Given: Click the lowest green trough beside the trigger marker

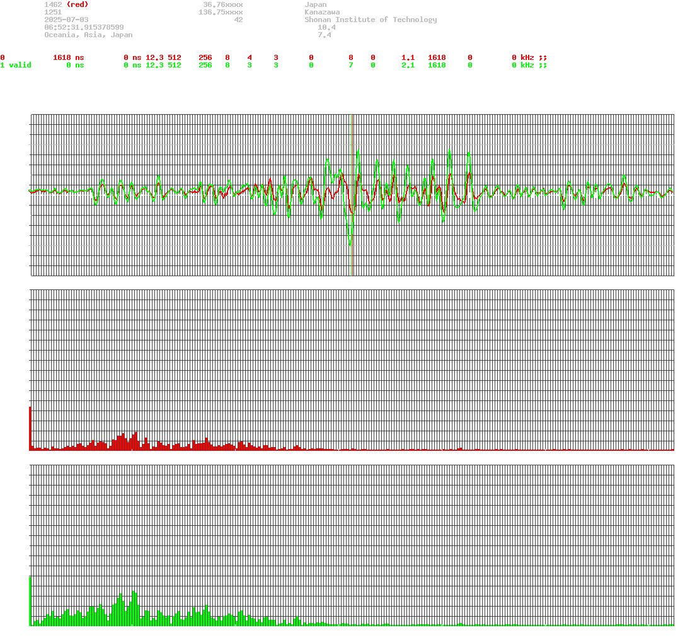Looking at the screenshot, I should pos(350,243).
